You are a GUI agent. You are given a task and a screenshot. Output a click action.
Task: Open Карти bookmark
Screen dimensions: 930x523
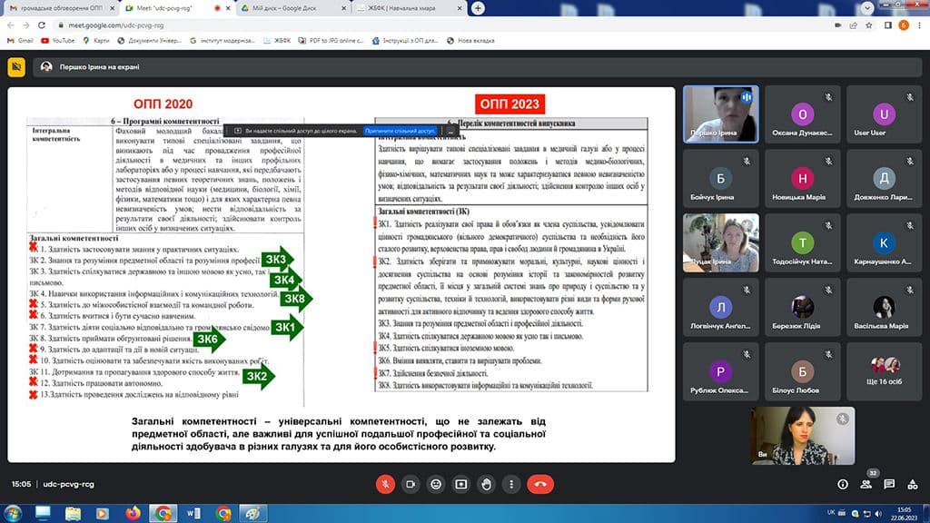(95, 41)
